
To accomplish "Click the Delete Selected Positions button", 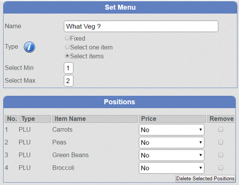I will (x=205, y=178).
